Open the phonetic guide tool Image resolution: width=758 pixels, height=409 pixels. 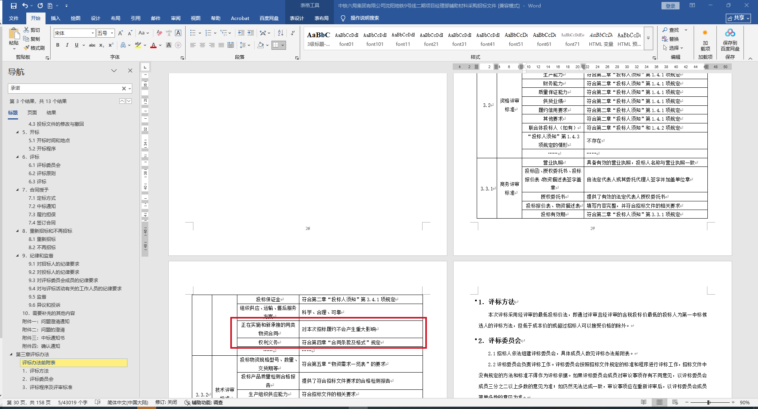pos(169,33)
